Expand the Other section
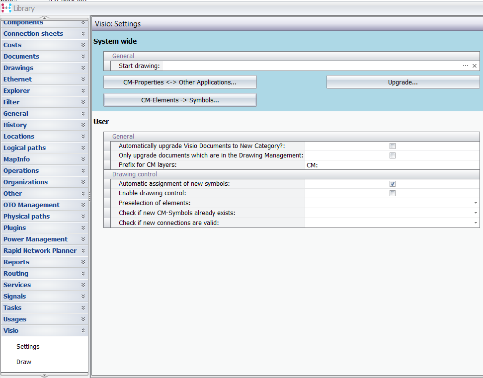 click(44, 193)
